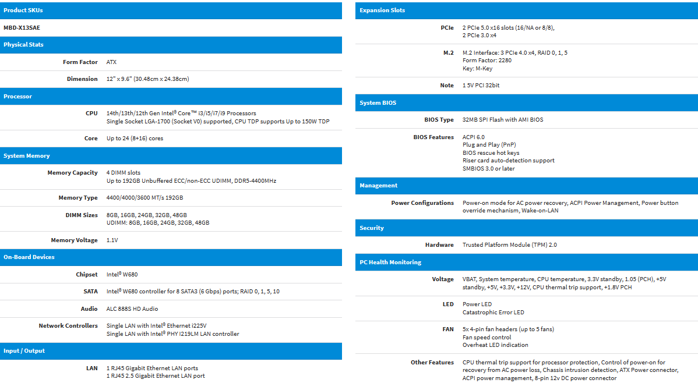Click the Expansion Slots section header
698x383 pixels.
coord(527,10)
